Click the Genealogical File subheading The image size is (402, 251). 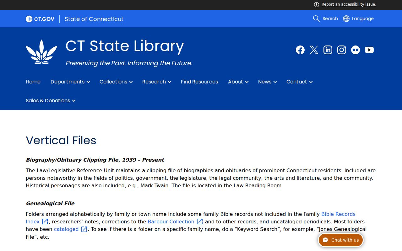click(50, 203)
